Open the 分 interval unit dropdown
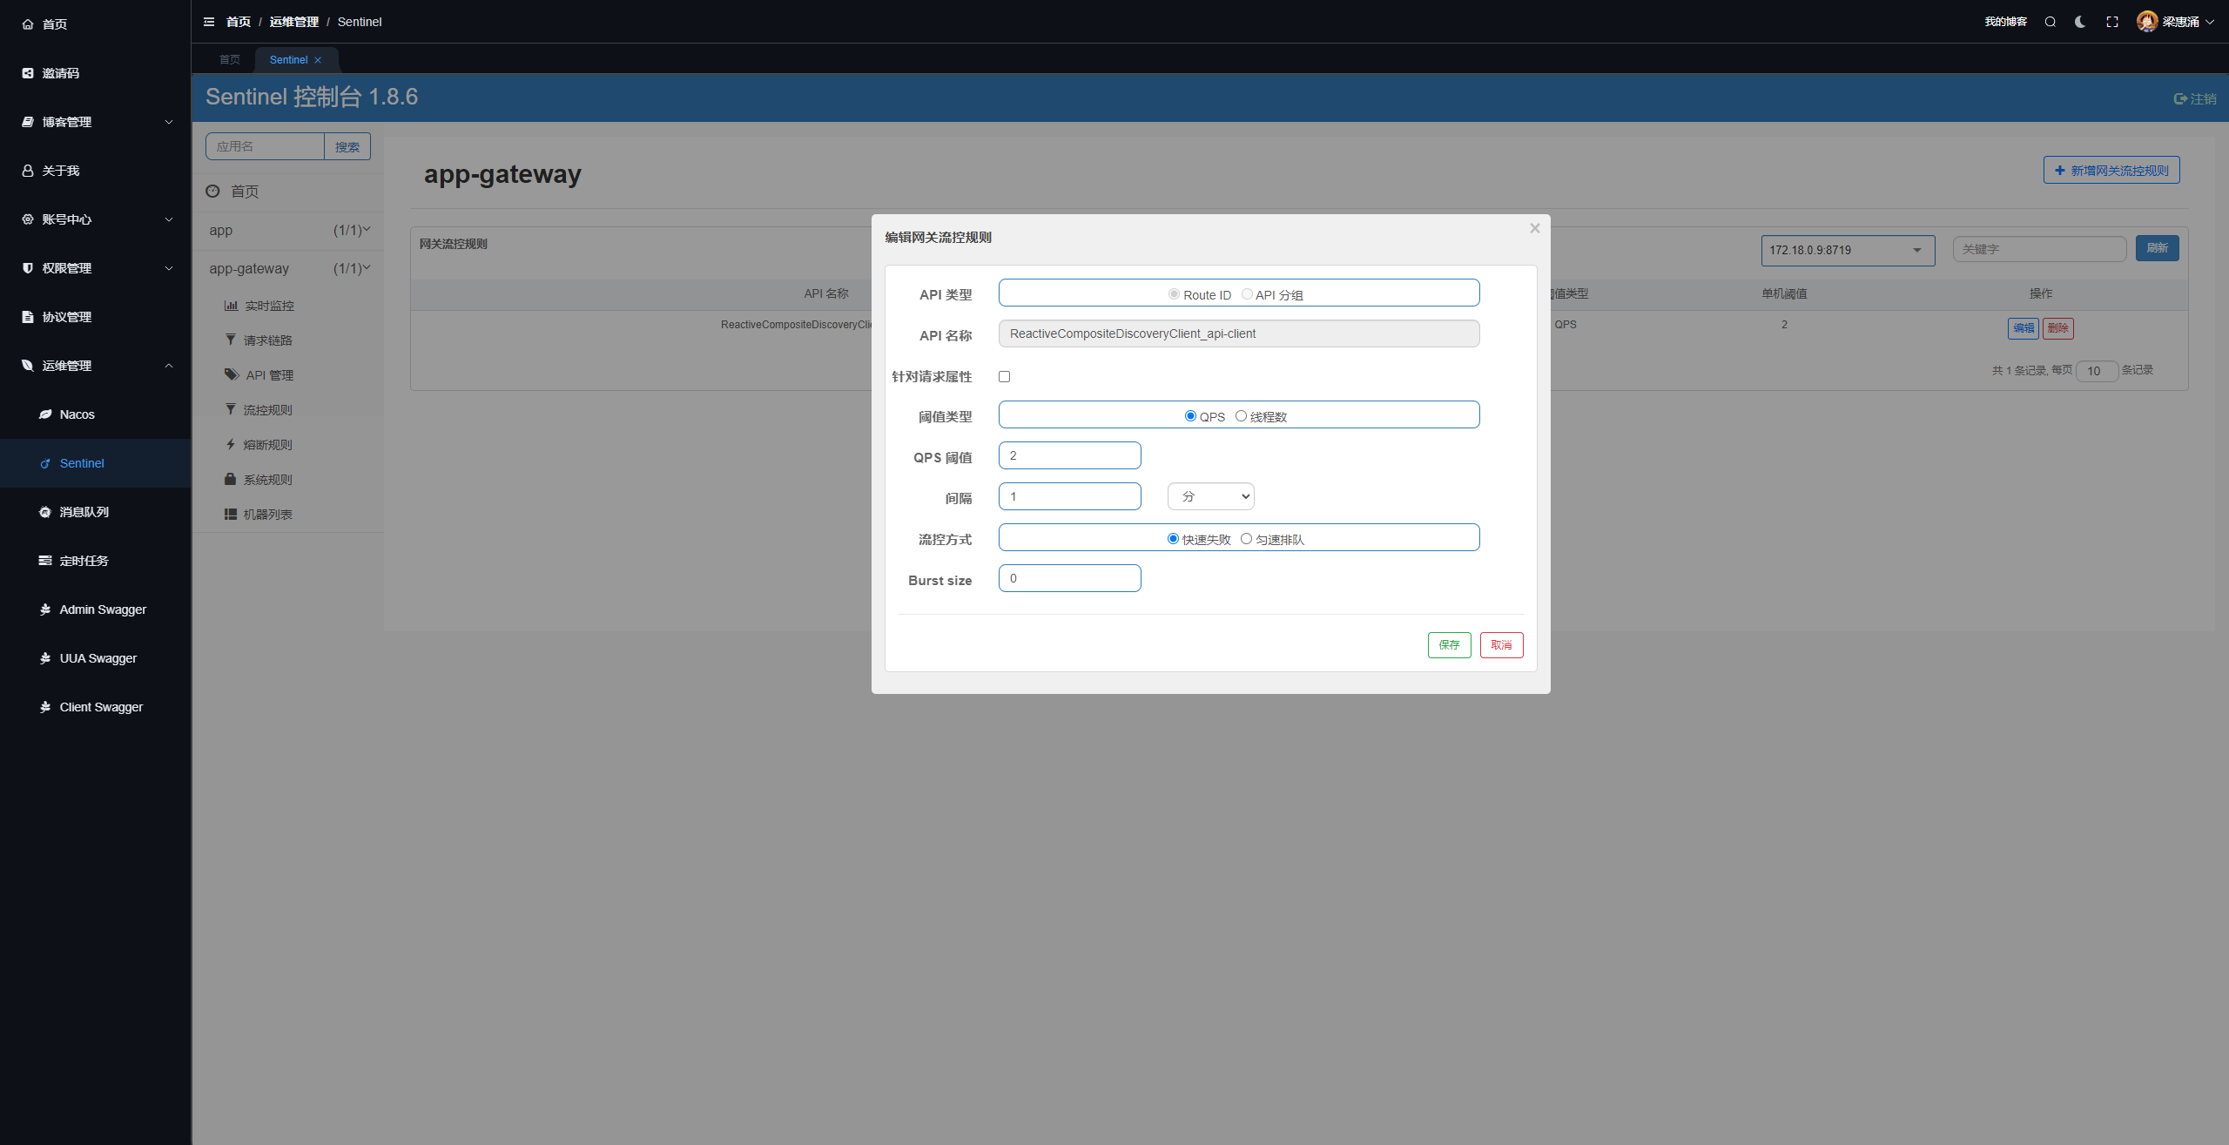The height and width of the screenshot is (1145, 2229). click(x=1210, y=496)
